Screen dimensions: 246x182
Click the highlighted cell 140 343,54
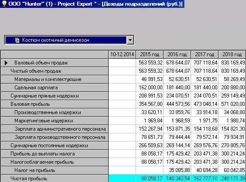177,179
